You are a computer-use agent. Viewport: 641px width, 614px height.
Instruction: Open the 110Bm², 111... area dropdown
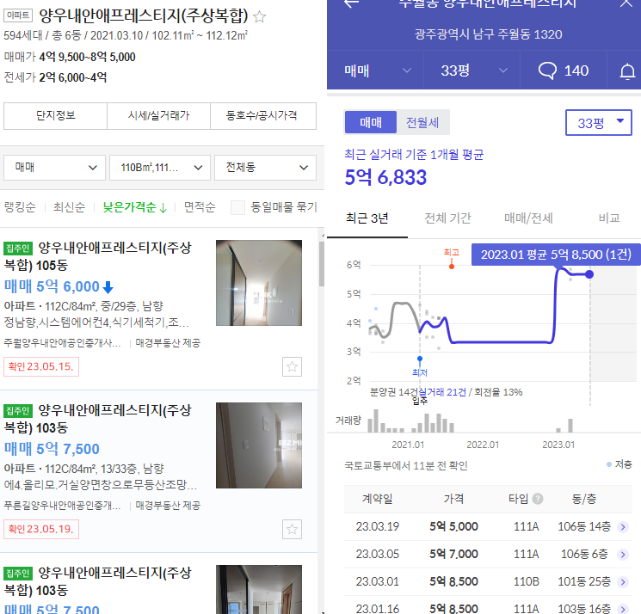click(160, 168)
